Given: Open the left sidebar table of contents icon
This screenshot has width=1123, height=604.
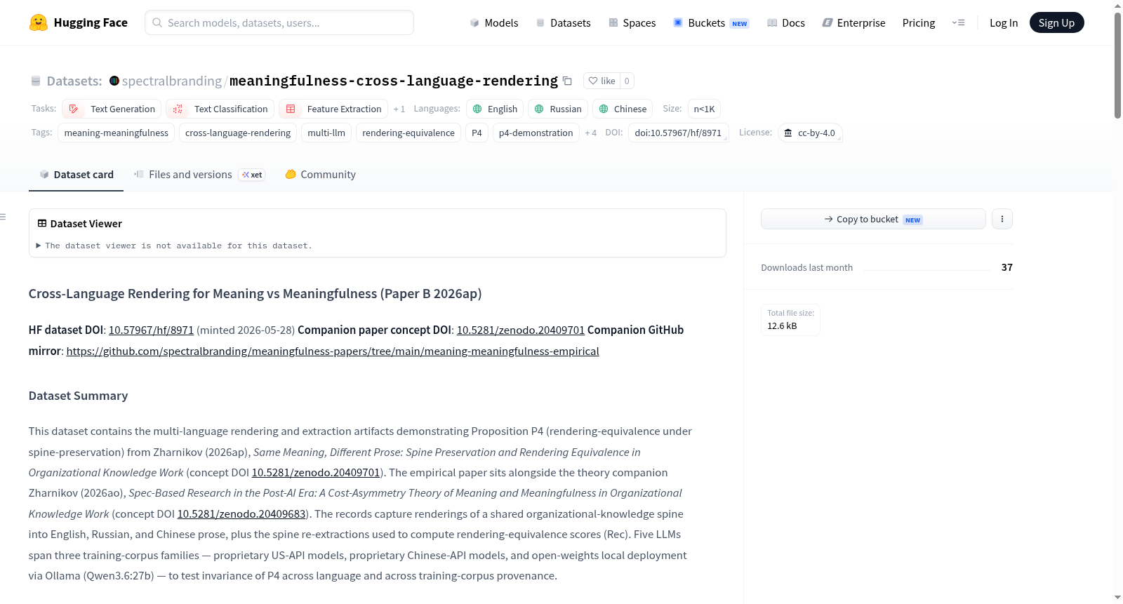Looking at the screenshot, I should coord(4,217).
